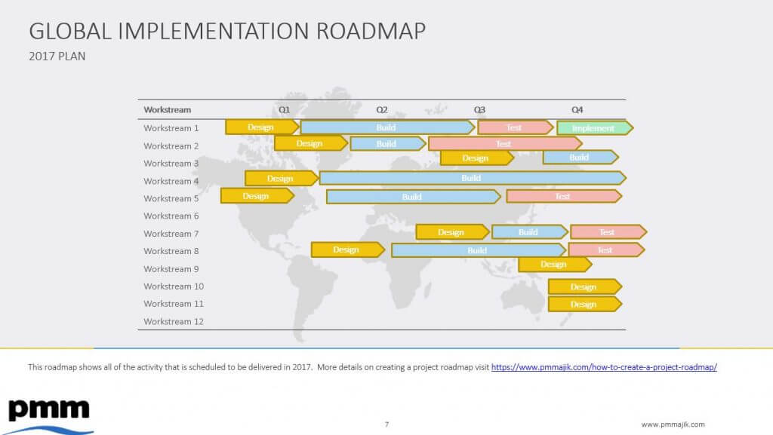Click the Workstream 5 Test bar
Screen dimensions: 773x435
click(x=563, y=197)
